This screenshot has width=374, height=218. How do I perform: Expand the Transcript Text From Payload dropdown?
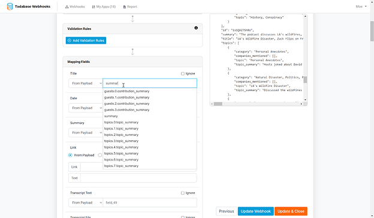pos(86,202)
